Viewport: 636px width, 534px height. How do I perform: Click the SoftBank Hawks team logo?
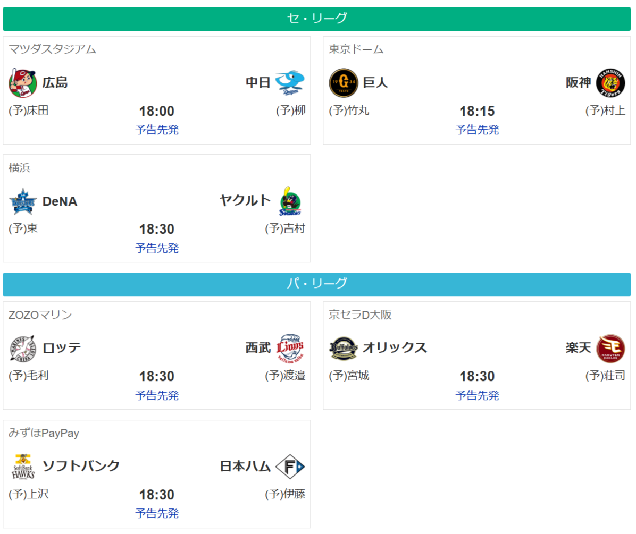pyautogui.click(x=23, y=467)
